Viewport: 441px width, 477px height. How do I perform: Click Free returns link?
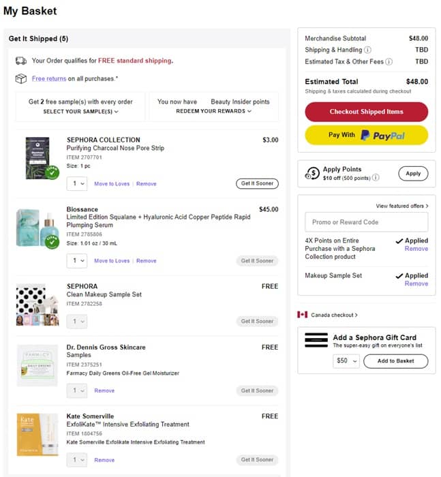point(48,79)
